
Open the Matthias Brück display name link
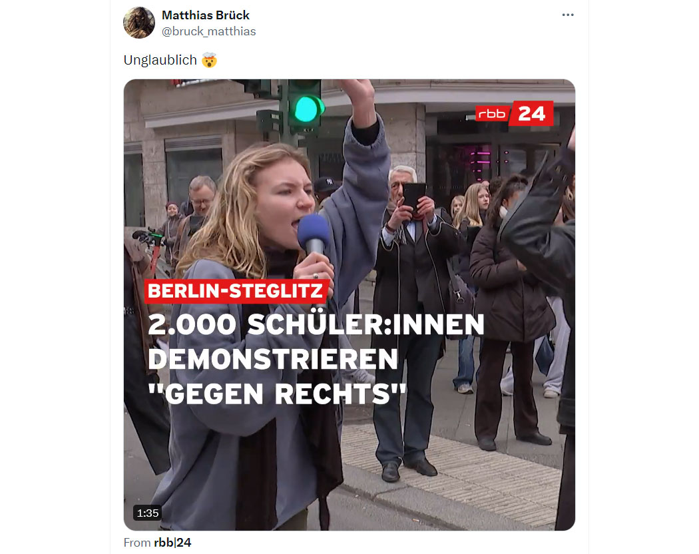[x=206, y=15]
